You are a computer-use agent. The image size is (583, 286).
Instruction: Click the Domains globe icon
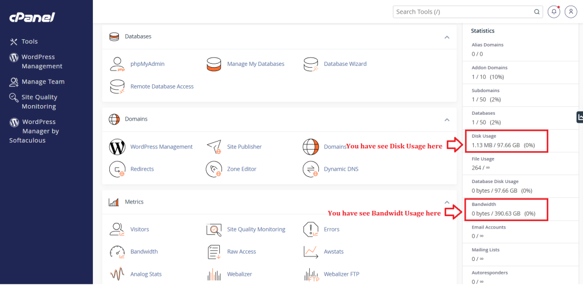pos(311,147)
